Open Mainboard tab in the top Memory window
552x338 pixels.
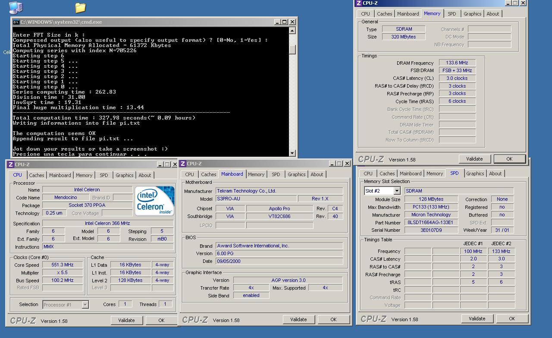pos(408,14)
